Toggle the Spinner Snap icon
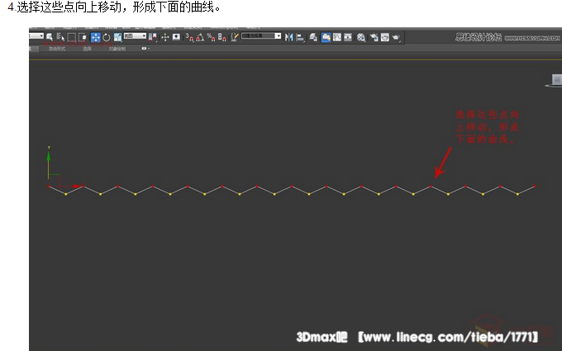562x351 pixels. (221, 37)
